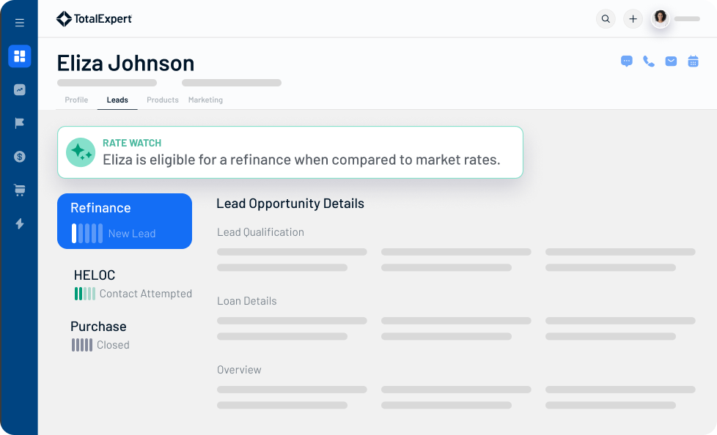Open the text message icon for Eliza
Viewport: 717px width, 435px height.
click(x=626, y=62)
